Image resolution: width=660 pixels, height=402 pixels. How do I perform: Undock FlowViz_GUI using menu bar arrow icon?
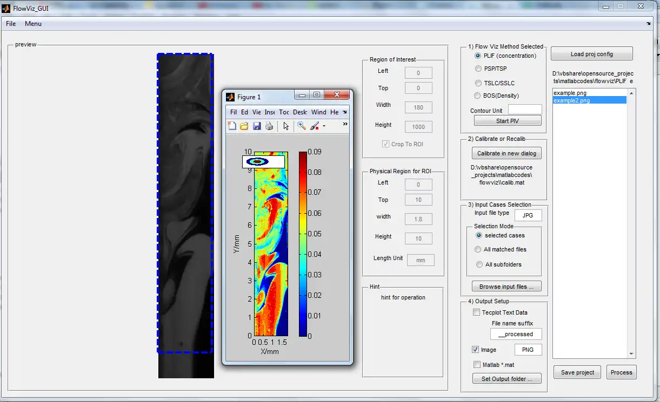648,24
